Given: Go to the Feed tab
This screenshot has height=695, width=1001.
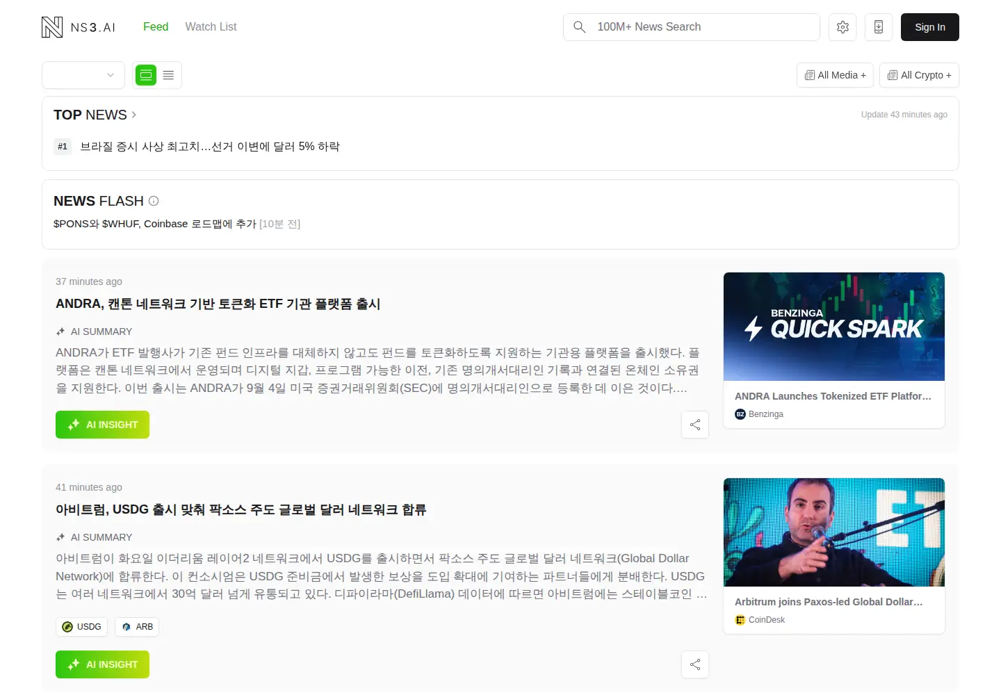Looking at the screenshot, I should [156, 27].
